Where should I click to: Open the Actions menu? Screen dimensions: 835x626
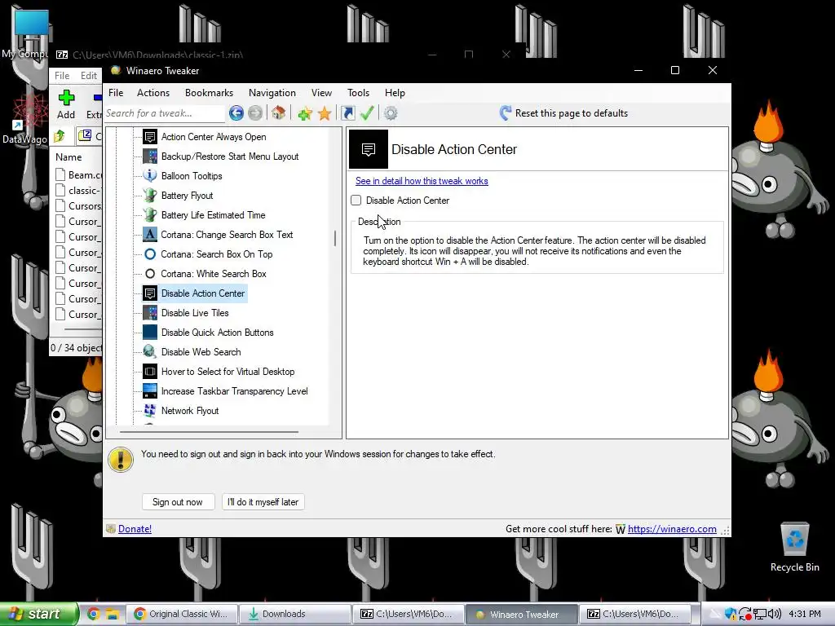(153, 93)
